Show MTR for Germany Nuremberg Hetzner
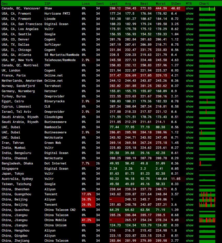Viewport: 222px width, 243px height. [x=190, y=91]
